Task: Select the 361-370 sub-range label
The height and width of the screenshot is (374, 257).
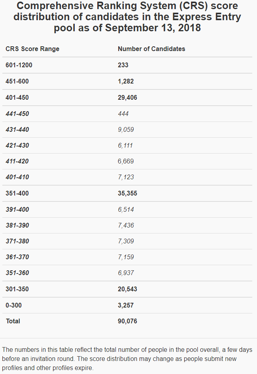Action: click(17, 257)
